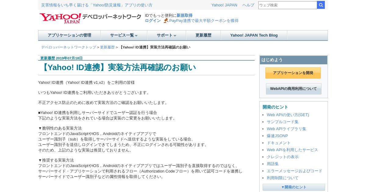Open Yahoo! JAPAN Tech Blog tab
The height and width of the screenshot is (192, 366).
(x=254, y=35)
